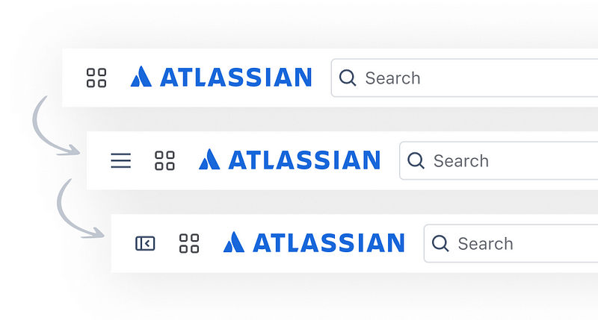Click the ATLASSIAN wordmark in the top bar
Image resolution: width=598 pixels, height=320 pixels.
pyautogui.click(x=235, y=77)
